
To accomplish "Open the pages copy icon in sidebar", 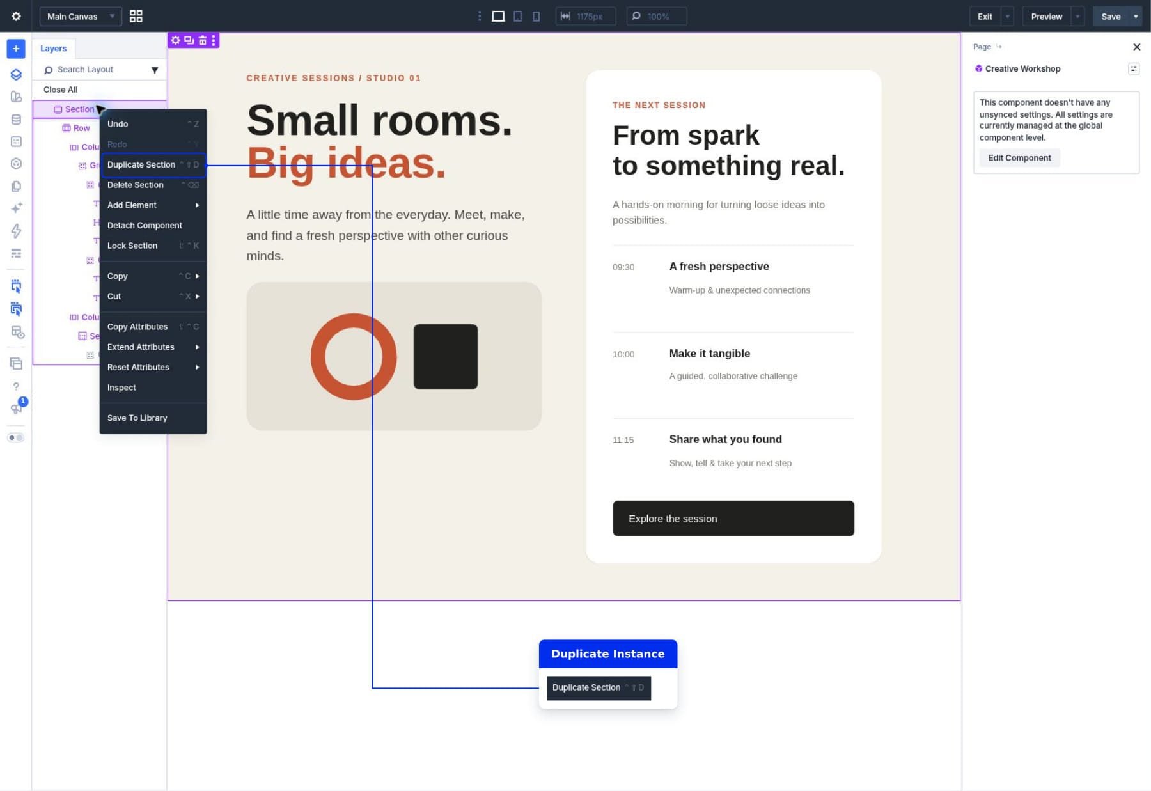I will click(x=16, y=186).
